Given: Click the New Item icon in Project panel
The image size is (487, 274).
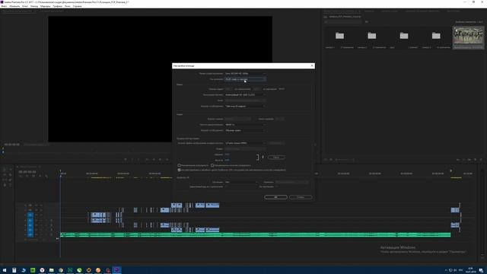Looking at the screenshot, I should [475, 160].
